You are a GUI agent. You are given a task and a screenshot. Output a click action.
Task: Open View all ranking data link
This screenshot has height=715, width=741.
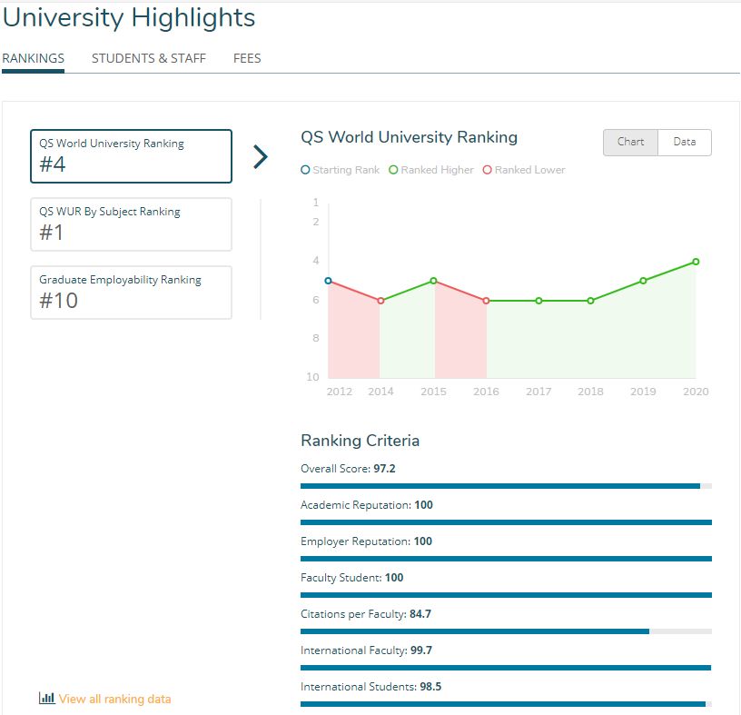114,699
